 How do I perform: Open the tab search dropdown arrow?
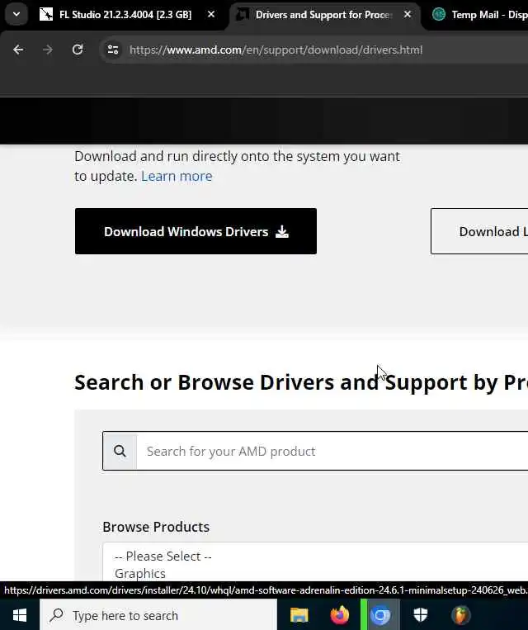pos(16,15)
